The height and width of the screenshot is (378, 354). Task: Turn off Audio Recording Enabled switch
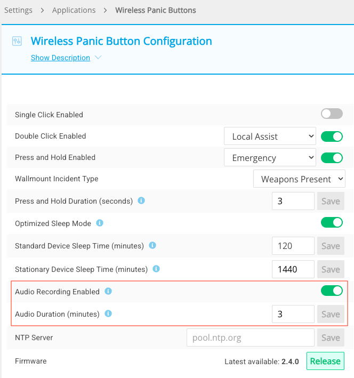[x=332, y=291]
